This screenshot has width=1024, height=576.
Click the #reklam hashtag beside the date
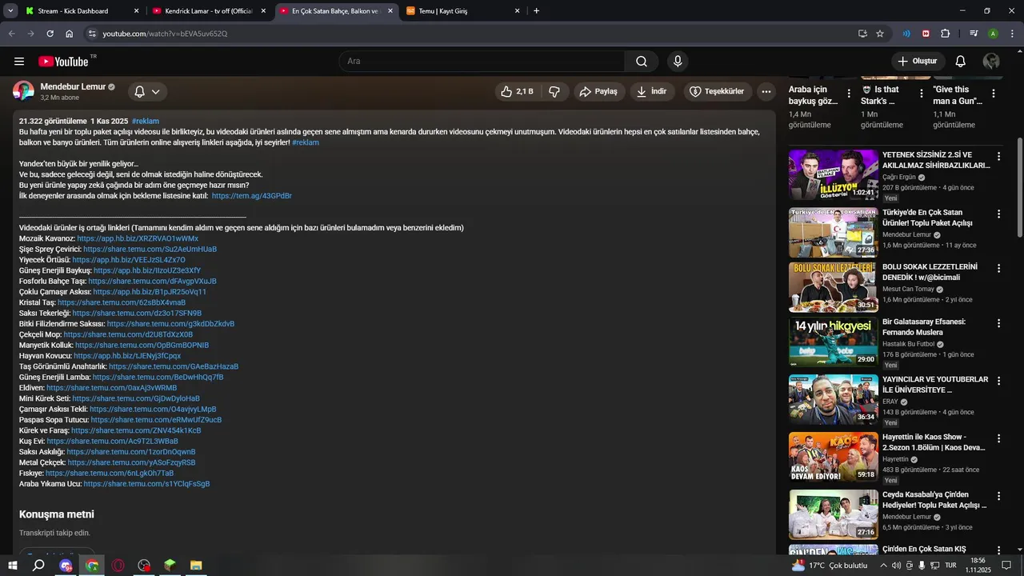pyautogui.click(x=146, y=122)
